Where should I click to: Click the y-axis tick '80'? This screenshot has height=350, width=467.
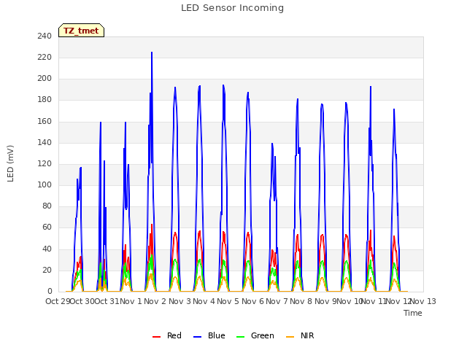[x=47, y=206]
